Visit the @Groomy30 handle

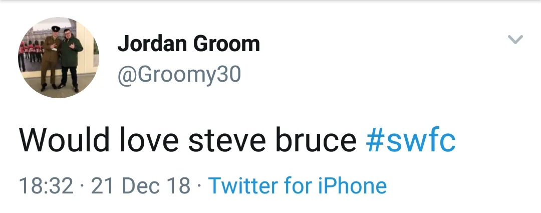(179, 75)
